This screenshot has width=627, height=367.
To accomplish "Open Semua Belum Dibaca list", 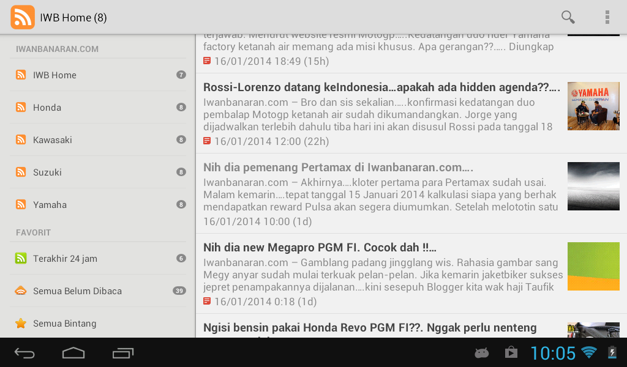I will click(x=98, y=291).
